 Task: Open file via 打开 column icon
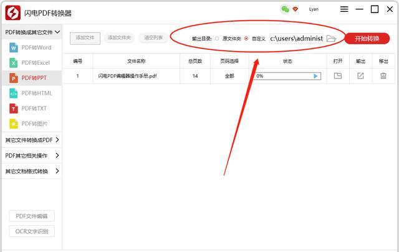(338, 75)
